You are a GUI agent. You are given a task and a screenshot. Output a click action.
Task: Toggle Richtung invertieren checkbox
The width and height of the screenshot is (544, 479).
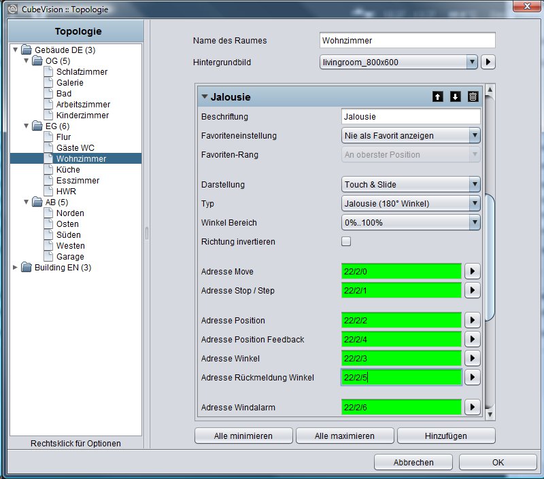pos(346,241)
